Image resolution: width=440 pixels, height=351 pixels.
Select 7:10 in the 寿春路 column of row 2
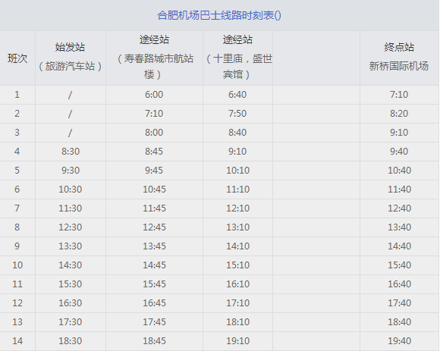(154, 114)
